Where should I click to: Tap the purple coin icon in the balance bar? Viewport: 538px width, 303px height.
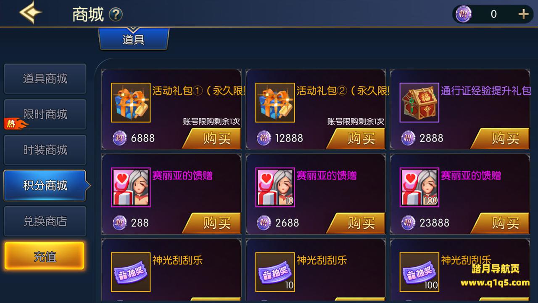pyautogui.click(x=464, y=14)
